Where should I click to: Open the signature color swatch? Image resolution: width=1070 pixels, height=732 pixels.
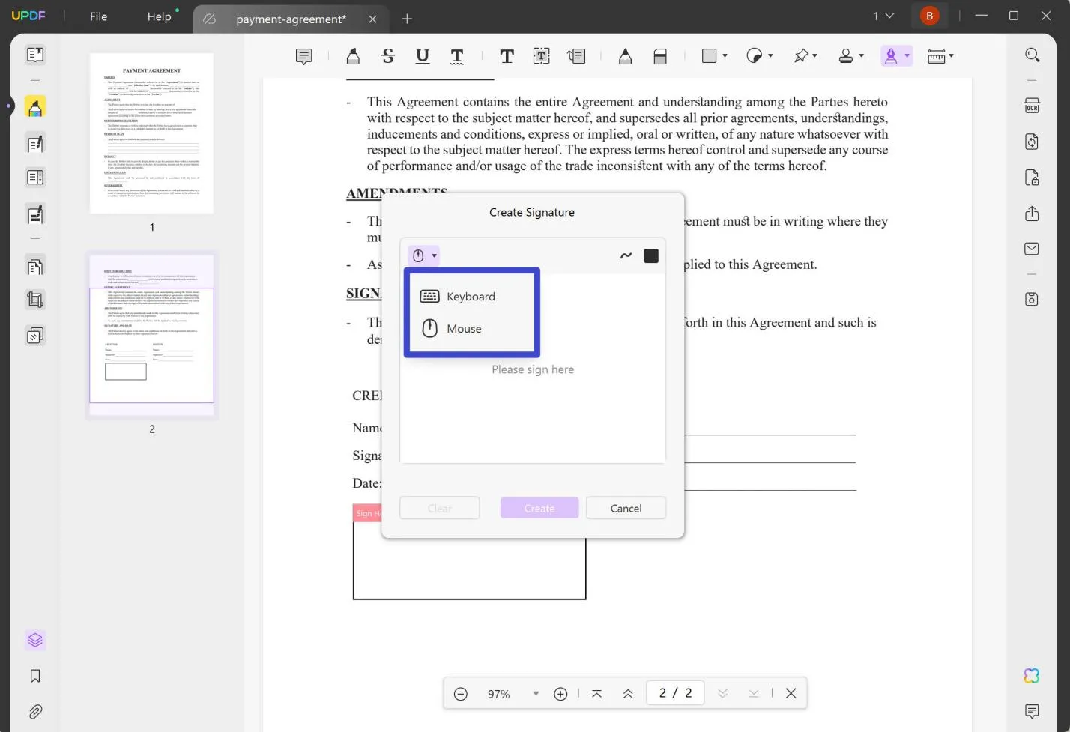(x=650, y=255)
